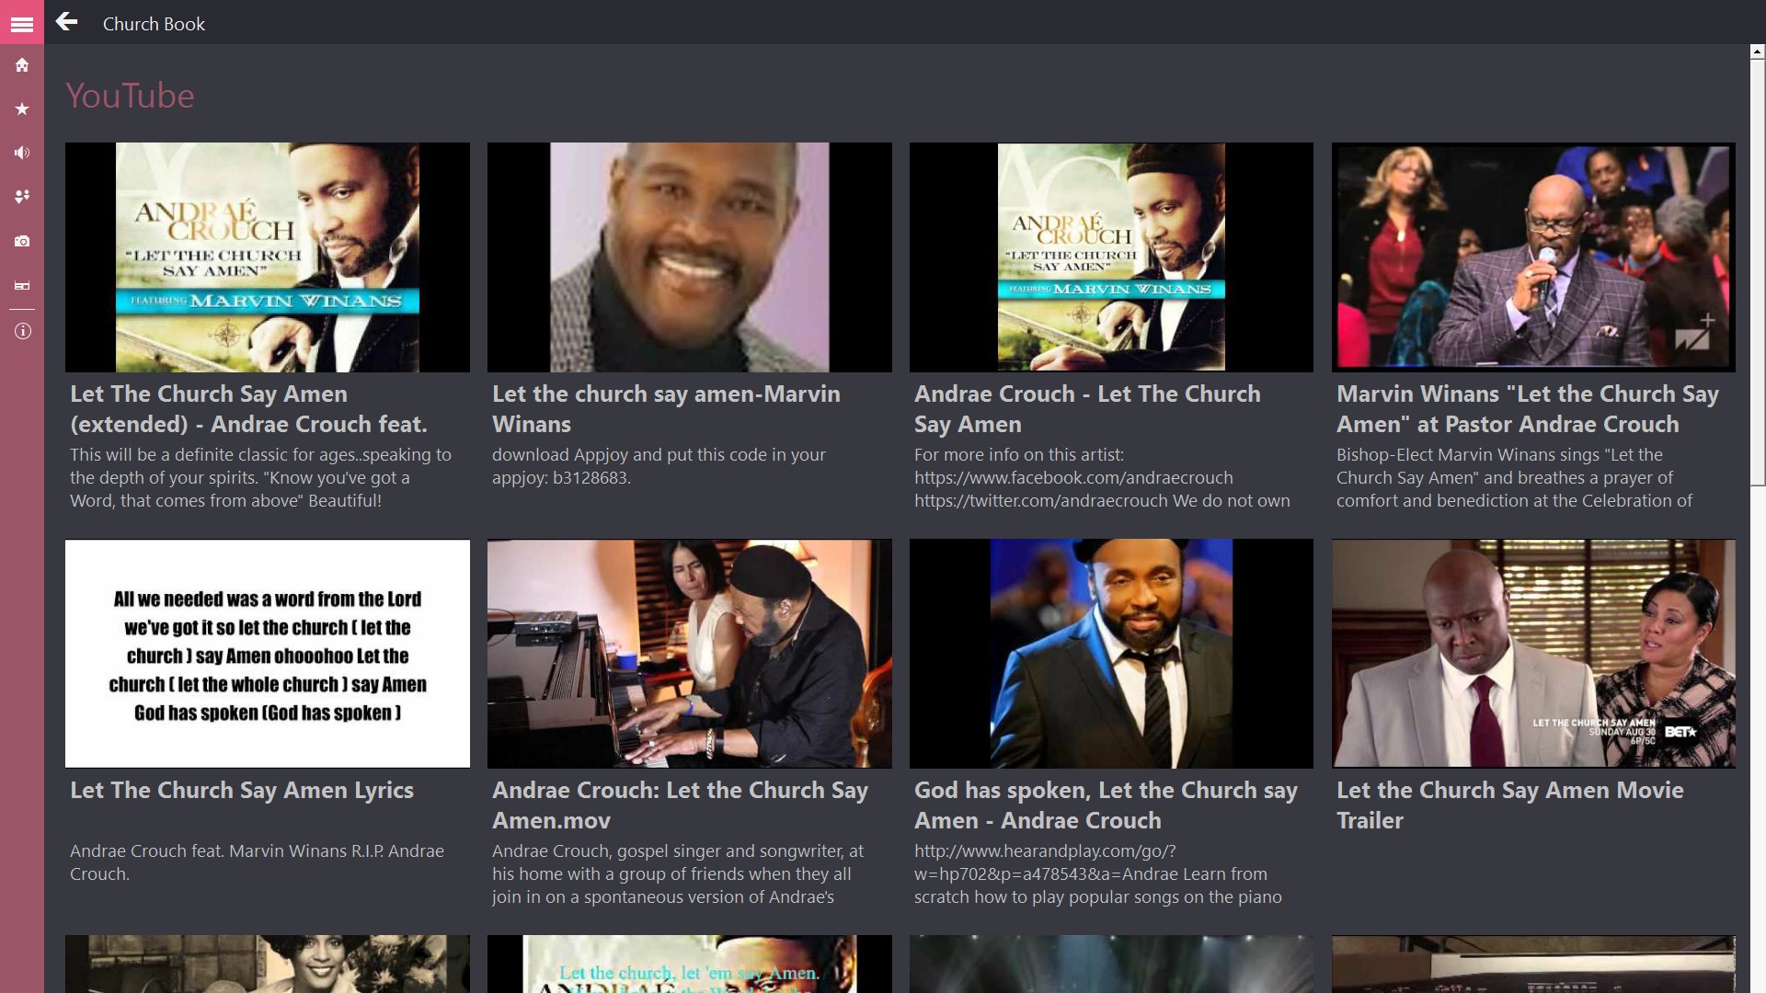Click title 'Andrae Crouch: Let the Church Say Amen.mov'

680,805
